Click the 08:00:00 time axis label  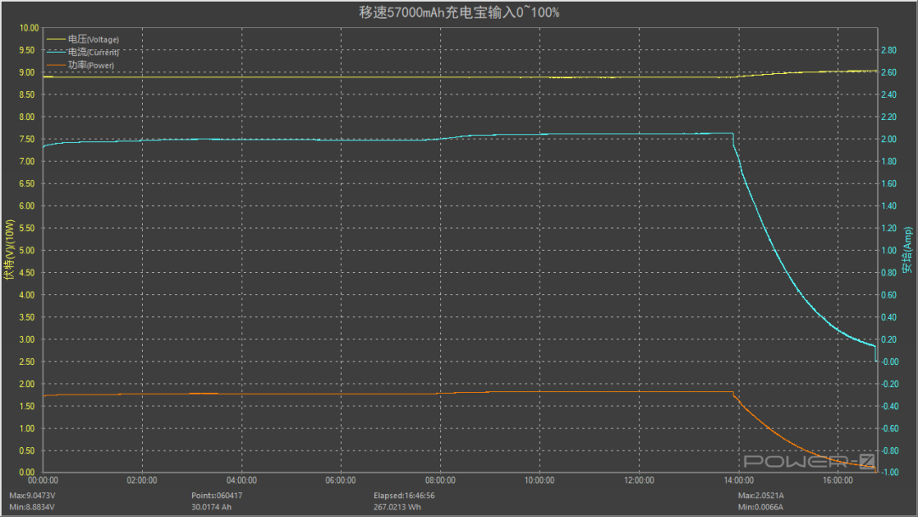(x=440, y=480)
